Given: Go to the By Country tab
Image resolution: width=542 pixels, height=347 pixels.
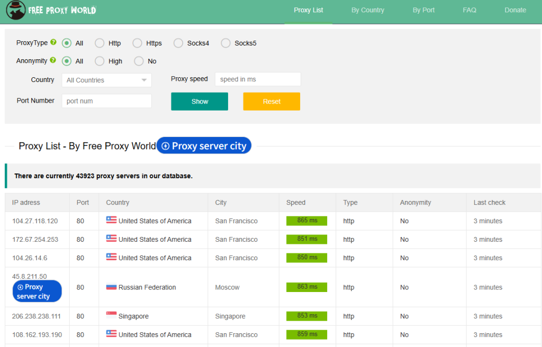Looking at the screenshot, I should click(368, 11).
